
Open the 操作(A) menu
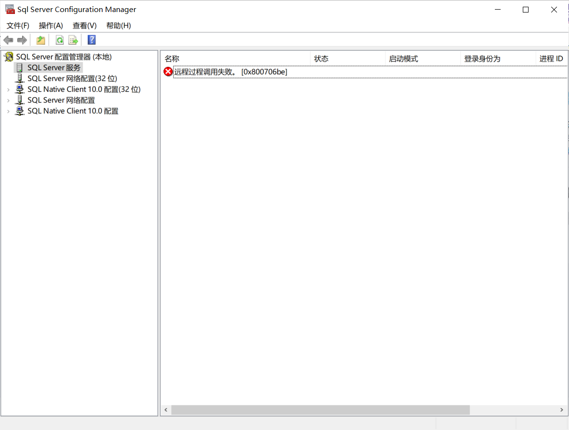click(51, 25)
